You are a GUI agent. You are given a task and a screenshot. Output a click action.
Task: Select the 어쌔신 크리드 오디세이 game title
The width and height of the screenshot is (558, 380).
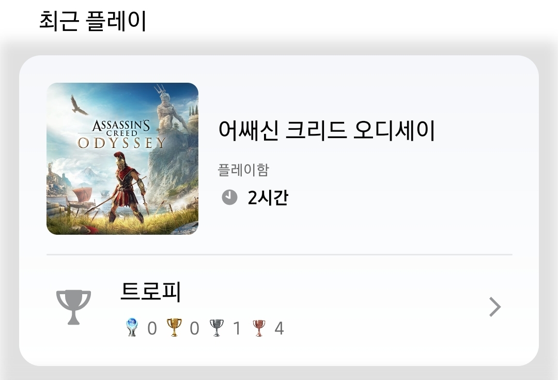327,130
